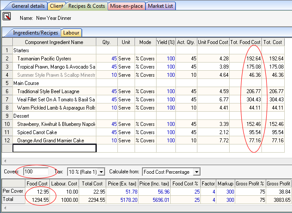Select the Tasmanian Pacific Oysters row
The height and width of the screenshot is (213, 292).
click(54, 59)
